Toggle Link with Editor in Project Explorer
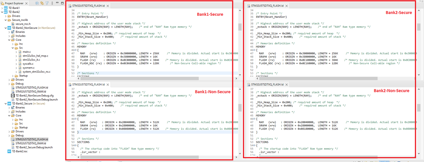 coord(42,3)
